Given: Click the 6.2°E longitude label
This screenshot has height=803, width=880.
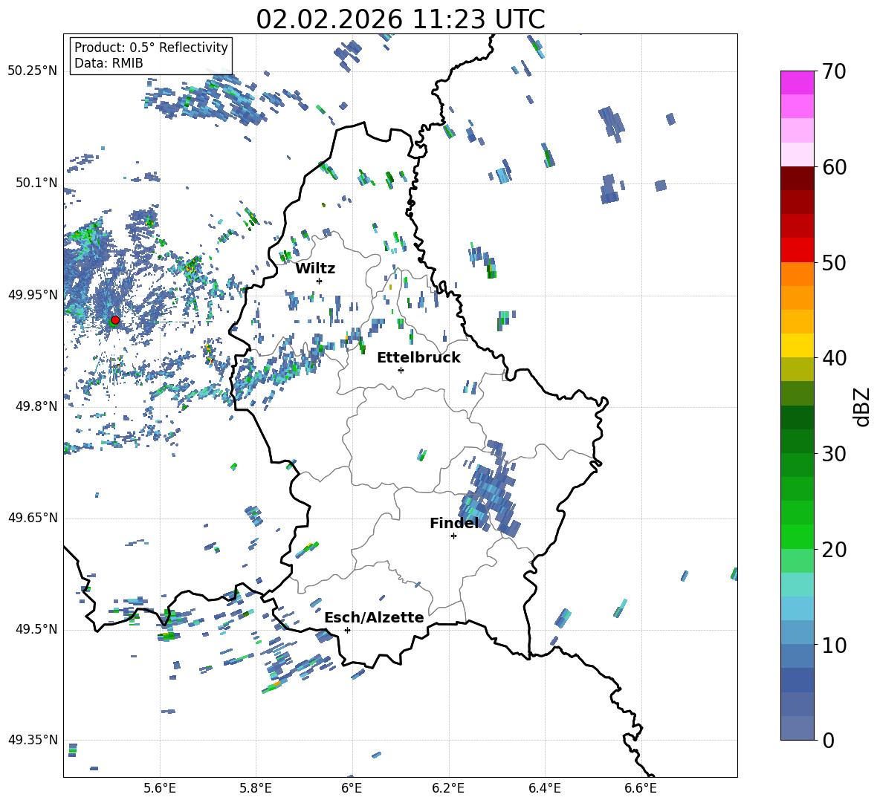Looking at the screenshot, I should [449, 787].
